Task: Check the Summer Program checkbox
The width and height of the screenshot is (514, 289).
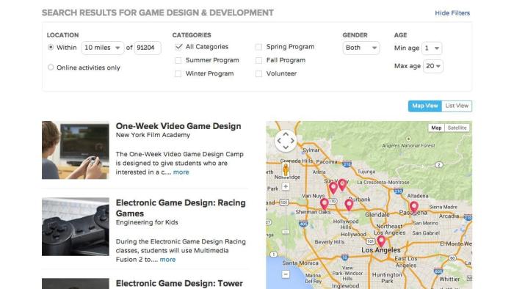Action: 178,61
